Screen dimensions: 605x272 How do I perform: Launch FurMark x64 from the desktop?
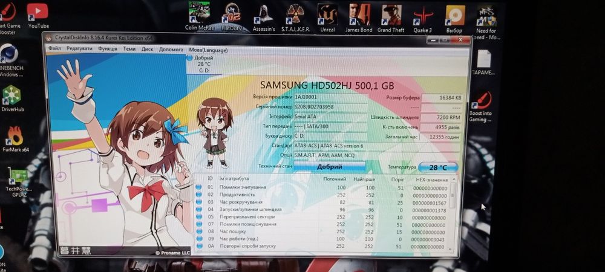tap(16, 139)
